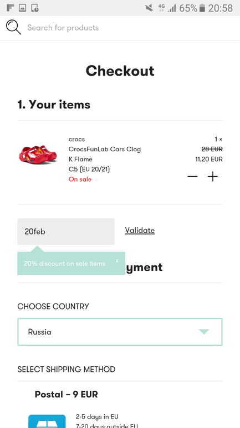The width and height of the screenshot is (240, 428).
Task: Open the Russia country dropdown
Action: click(x=120, y=332)
